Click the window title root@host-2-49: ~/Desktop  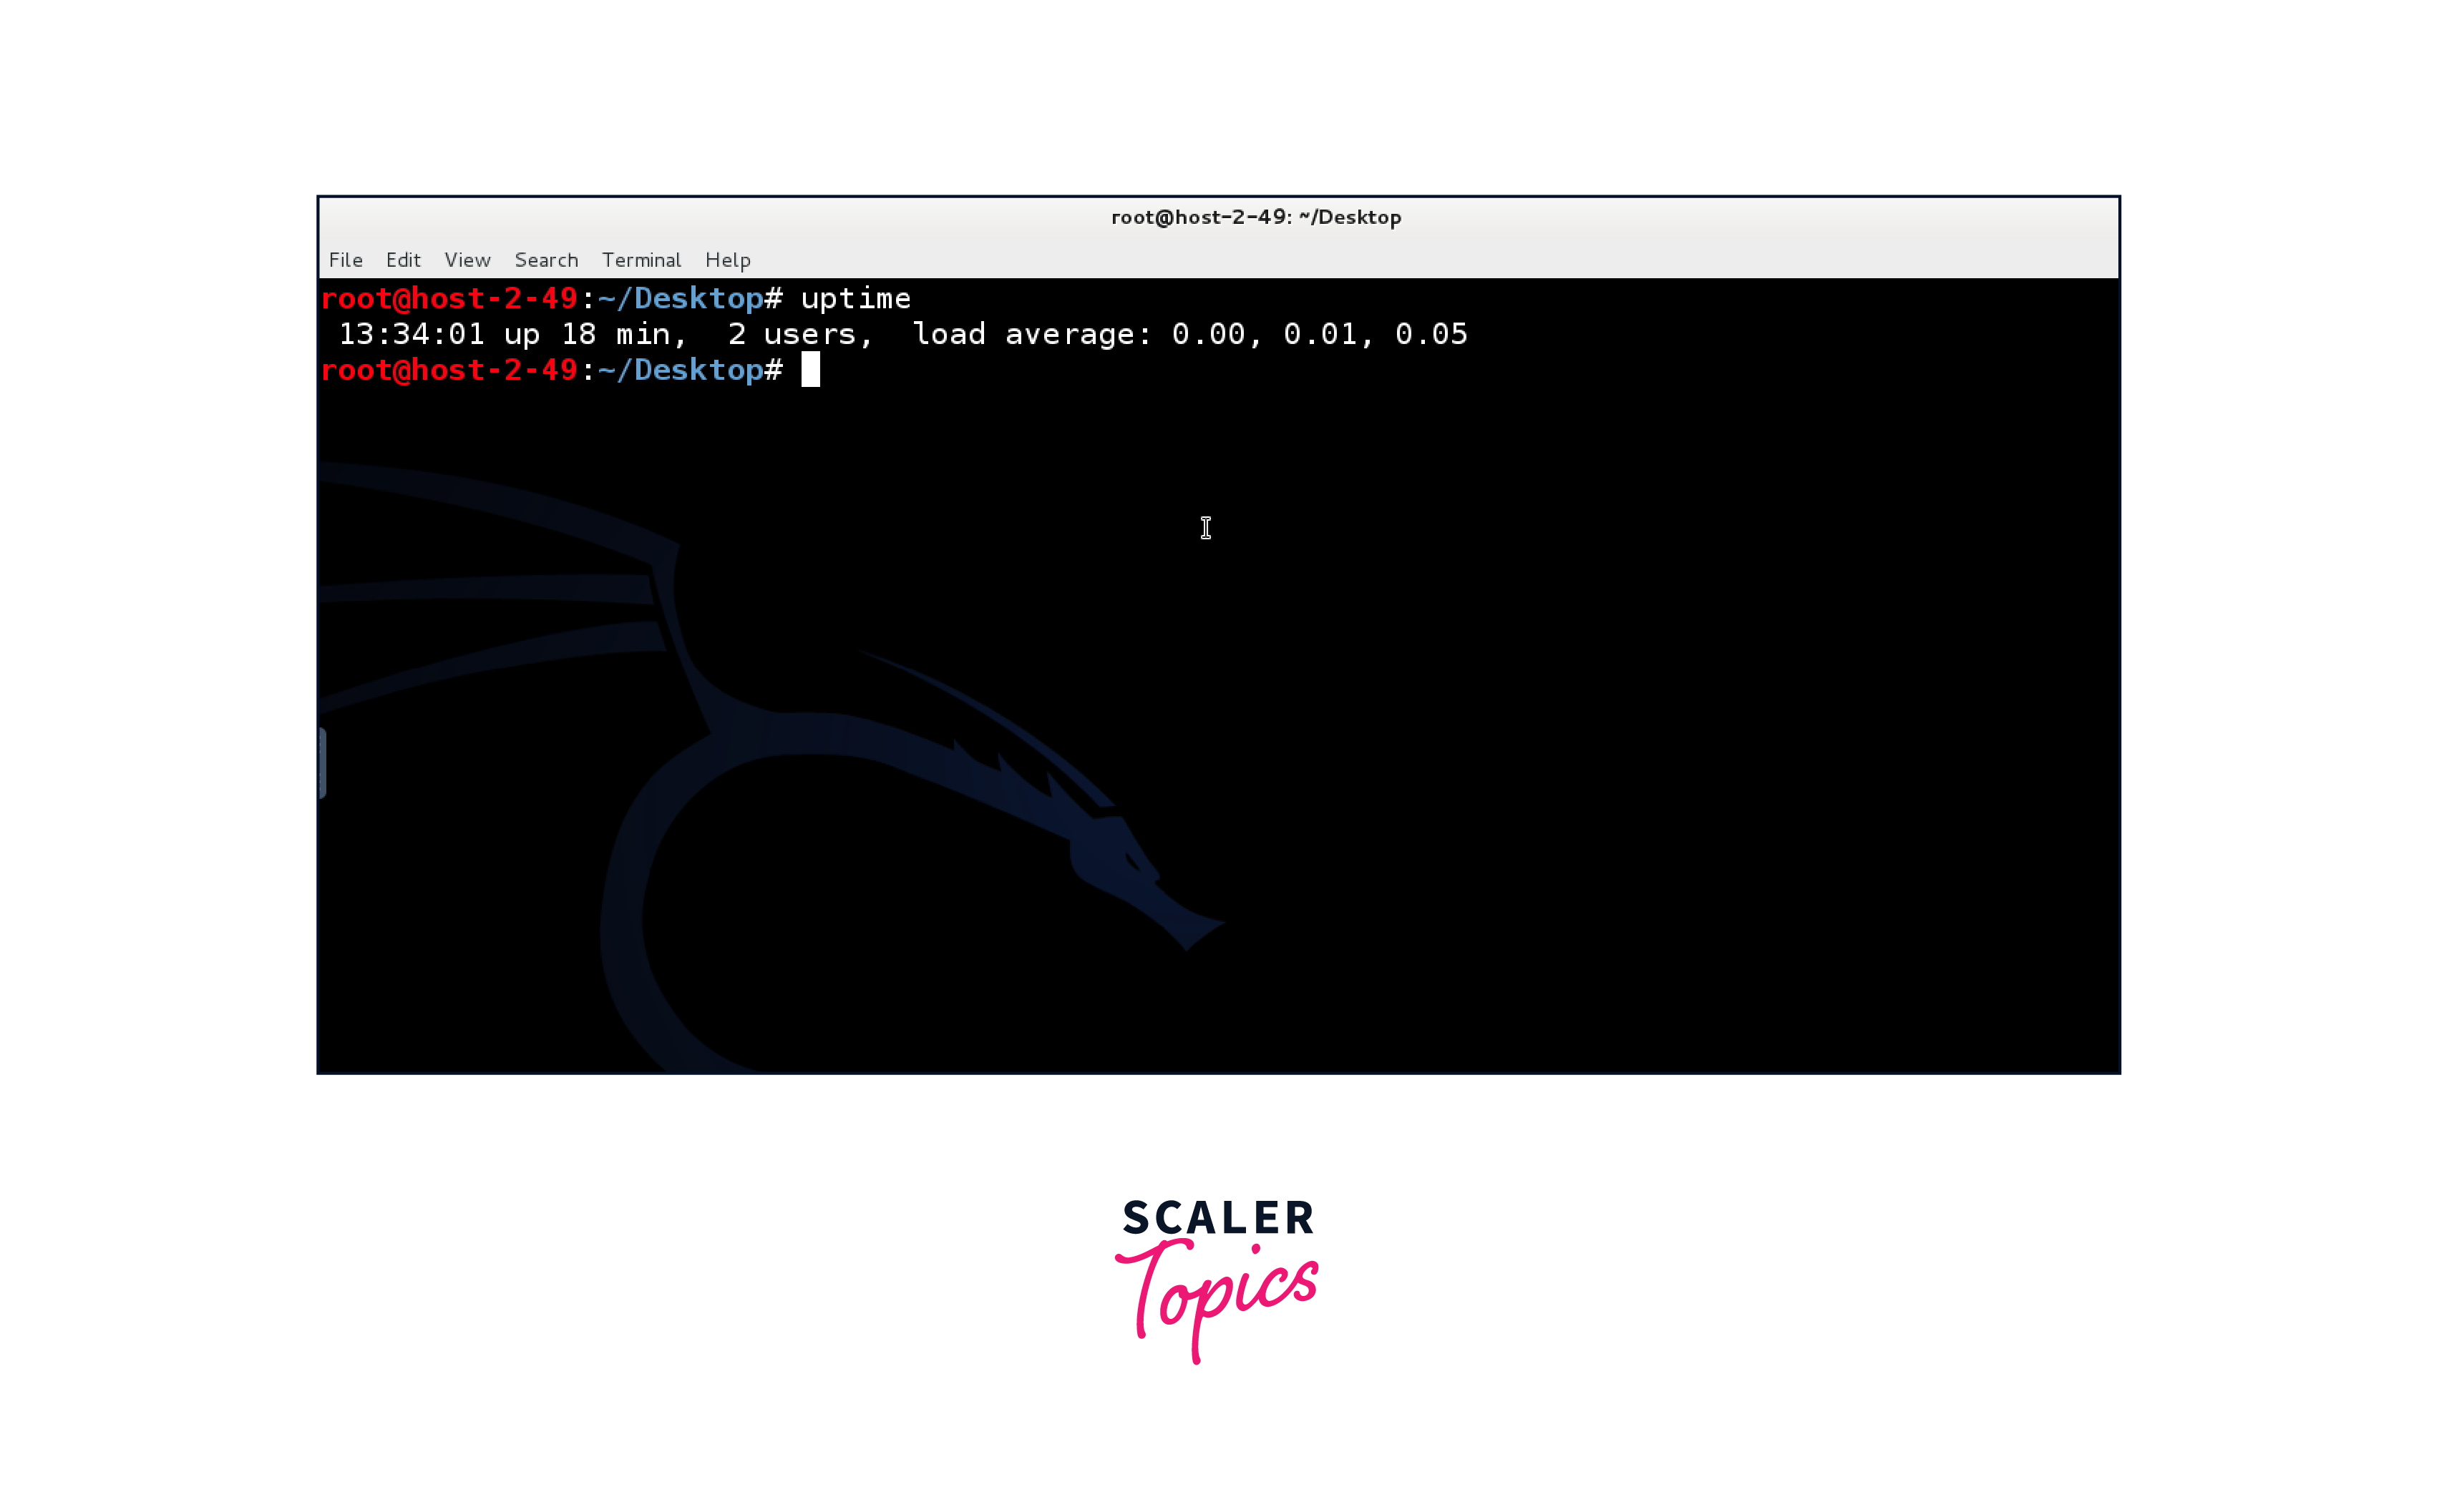pyautogui.click(x=1255, y=217)
